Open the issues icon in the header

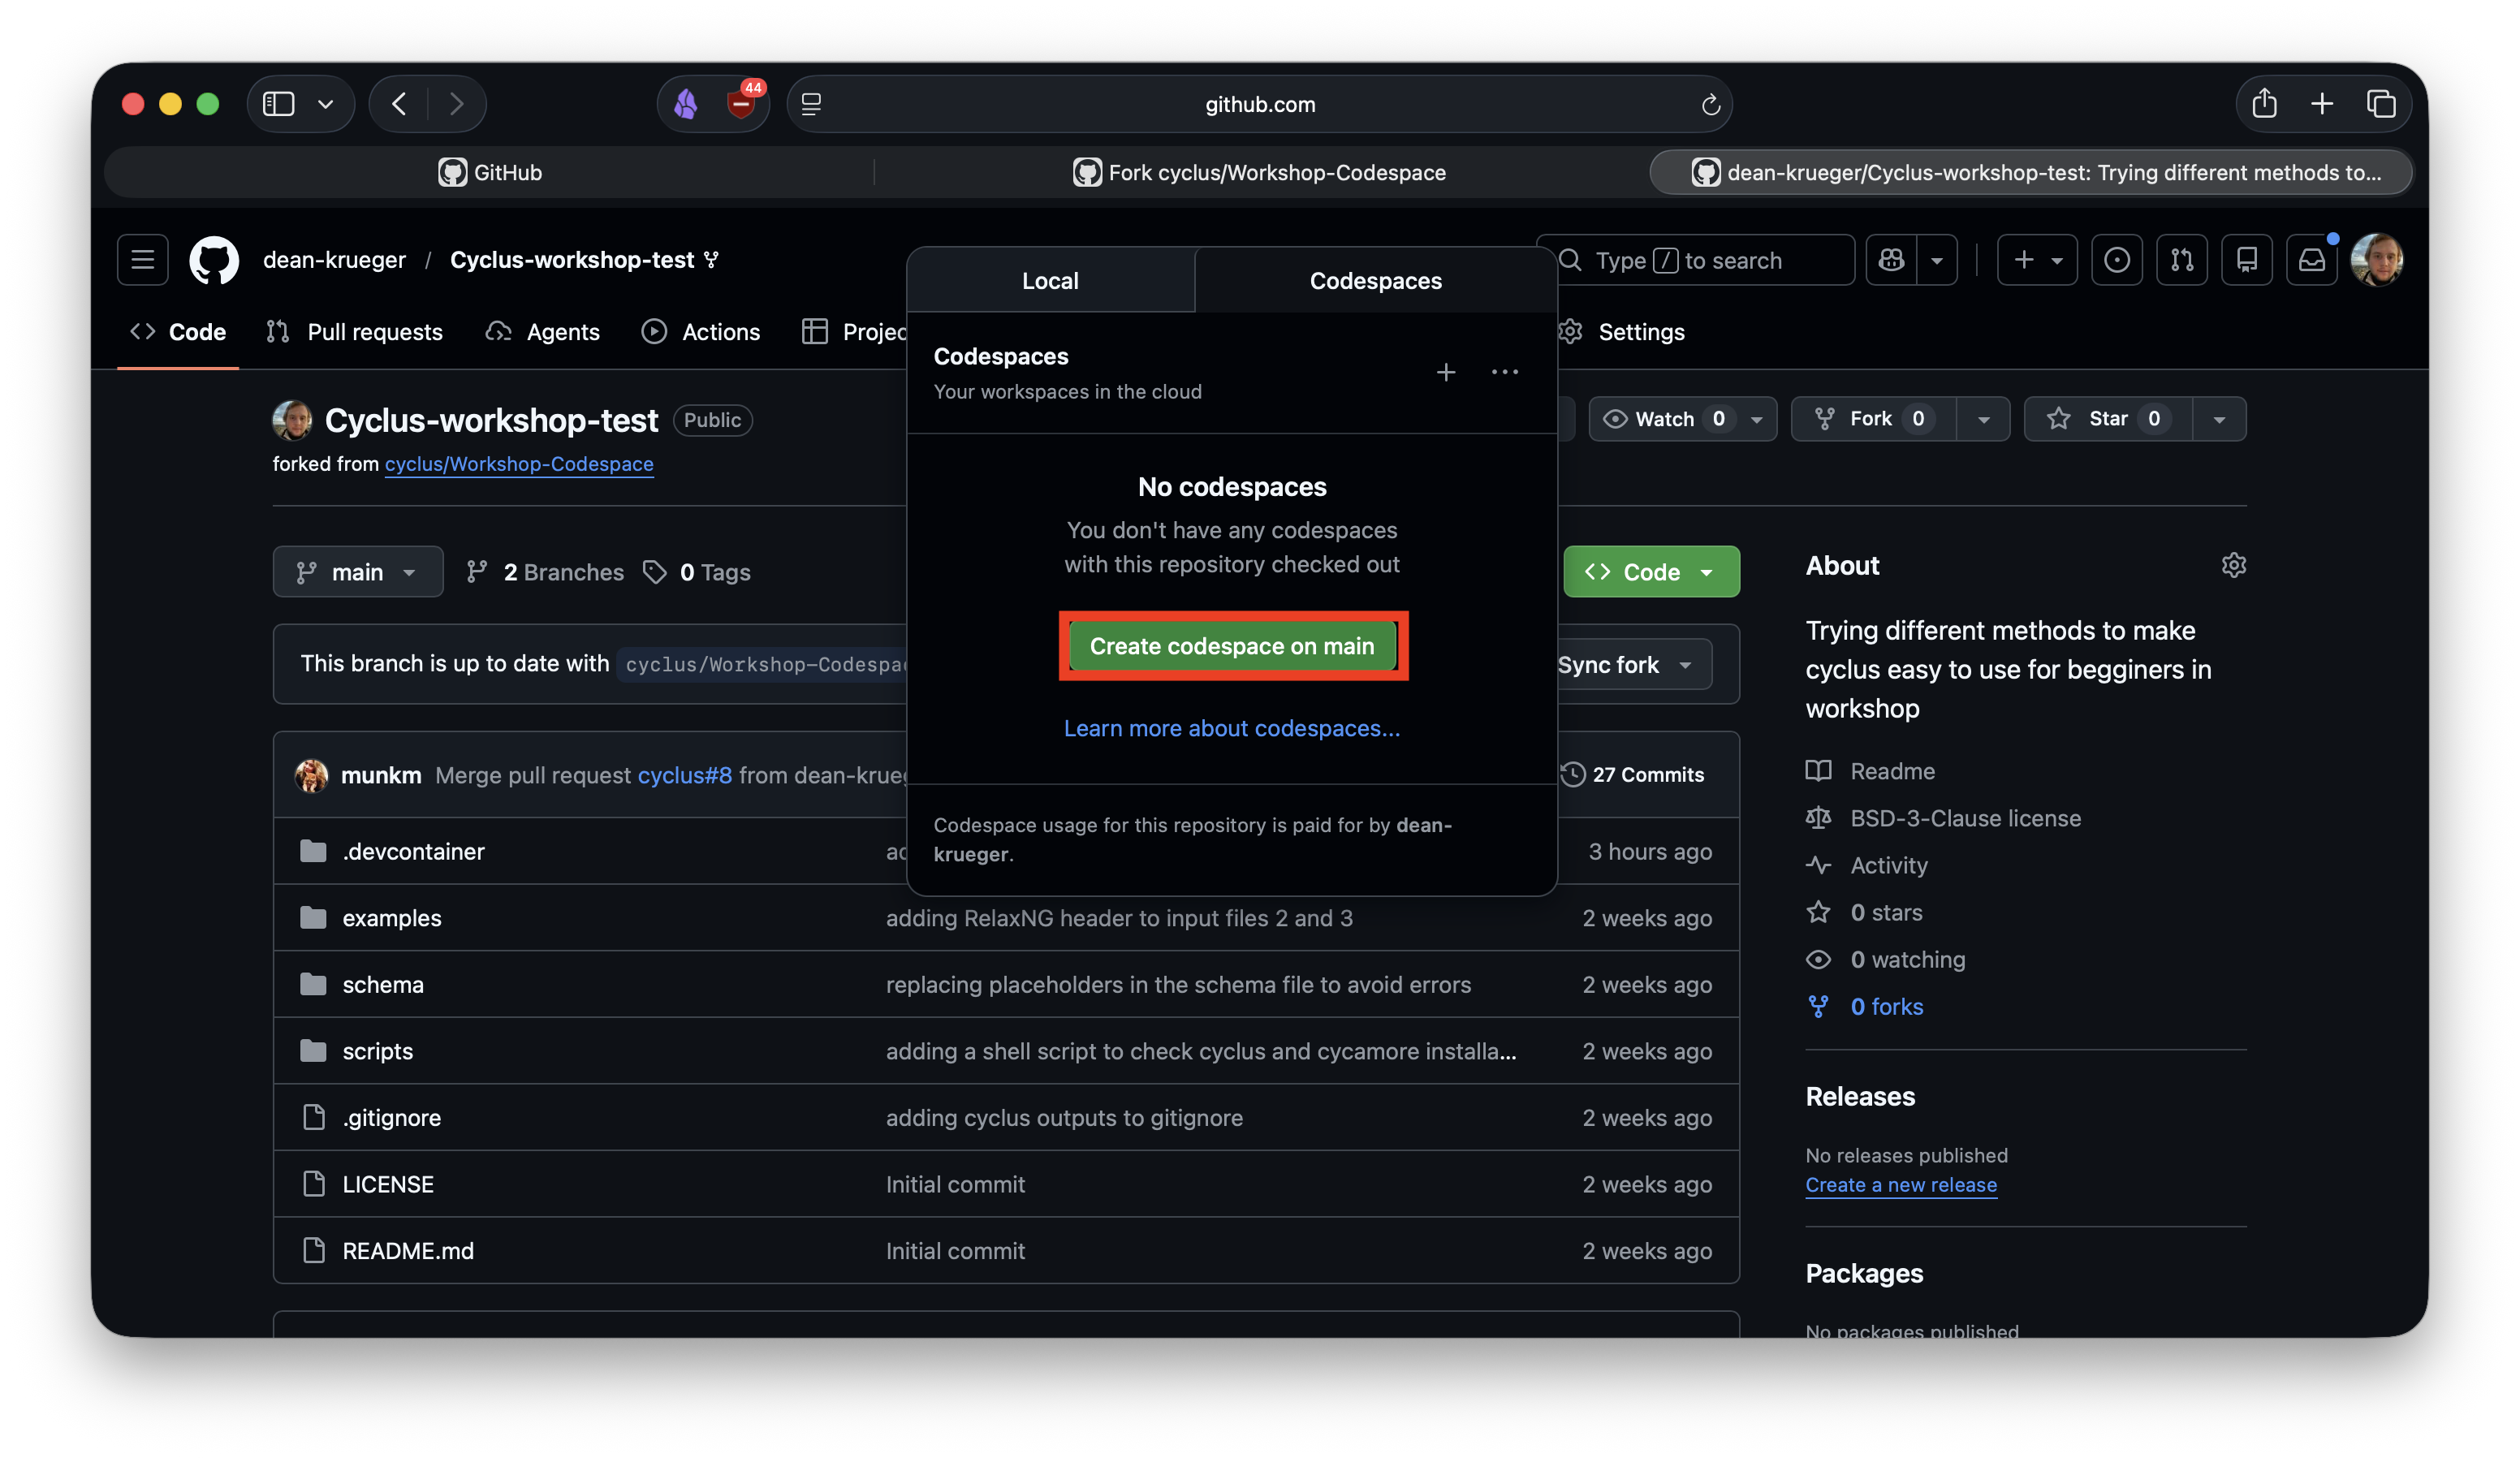click(2116, 260)
